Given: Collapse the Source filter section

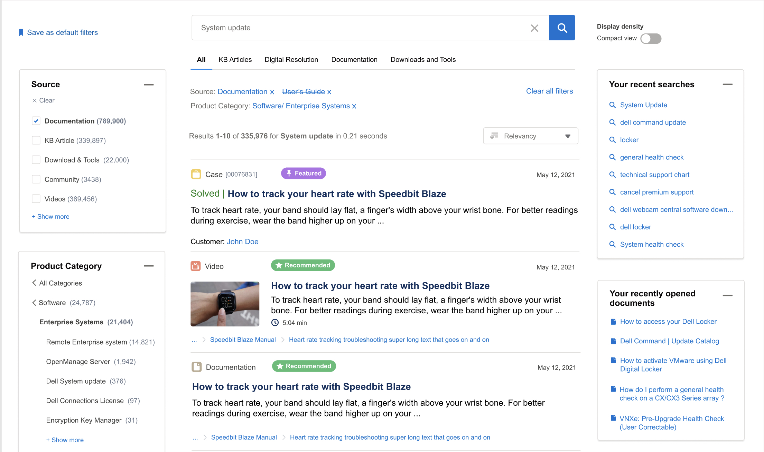Looking at the screenshot, I should click(x=149, y=85).
